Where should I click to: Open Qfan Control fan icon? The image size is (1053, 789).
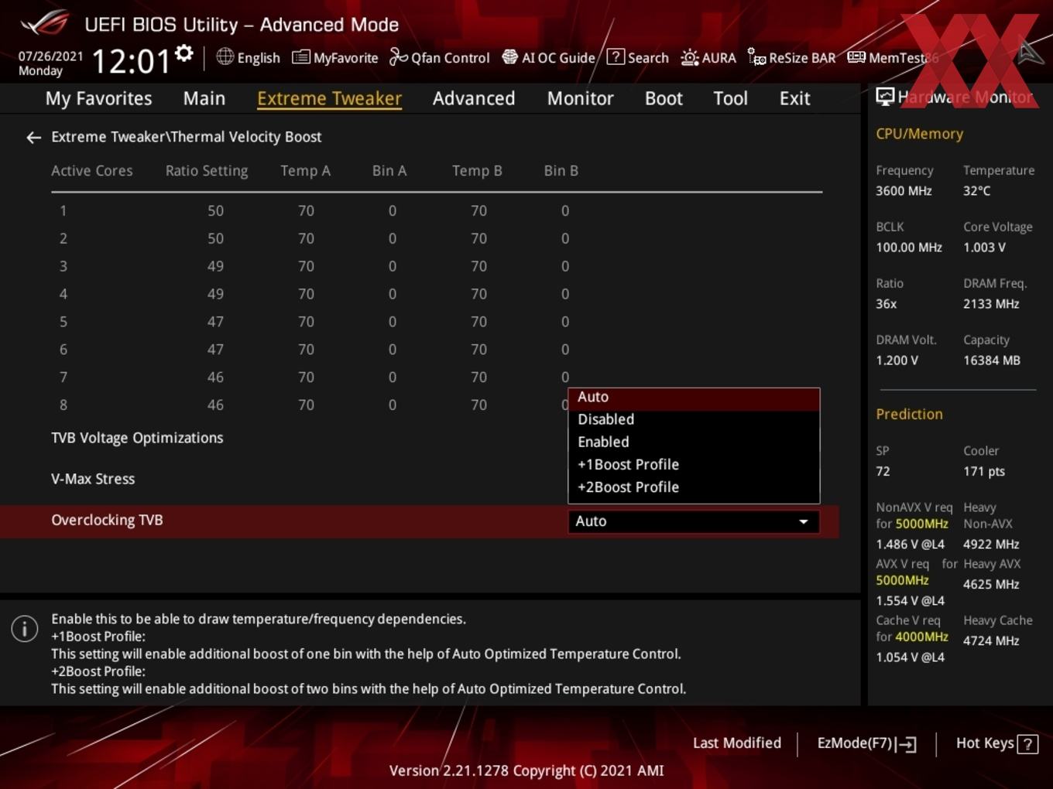coord(398,56)
